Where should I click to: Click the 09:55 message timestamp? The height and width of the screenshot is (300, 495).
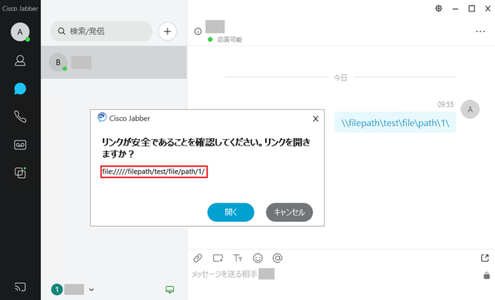click(x=445, y=105)
